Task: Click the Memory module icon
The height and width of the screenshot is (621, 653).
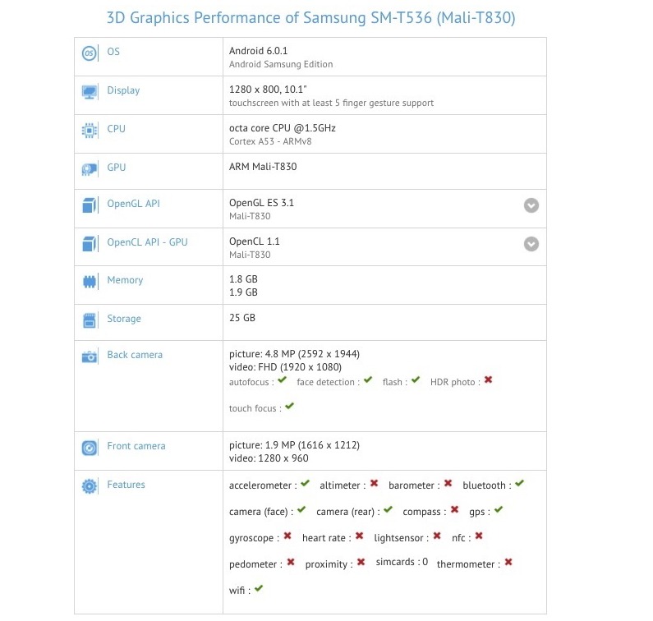Action: pyautogui.click(x=90, y=282)
